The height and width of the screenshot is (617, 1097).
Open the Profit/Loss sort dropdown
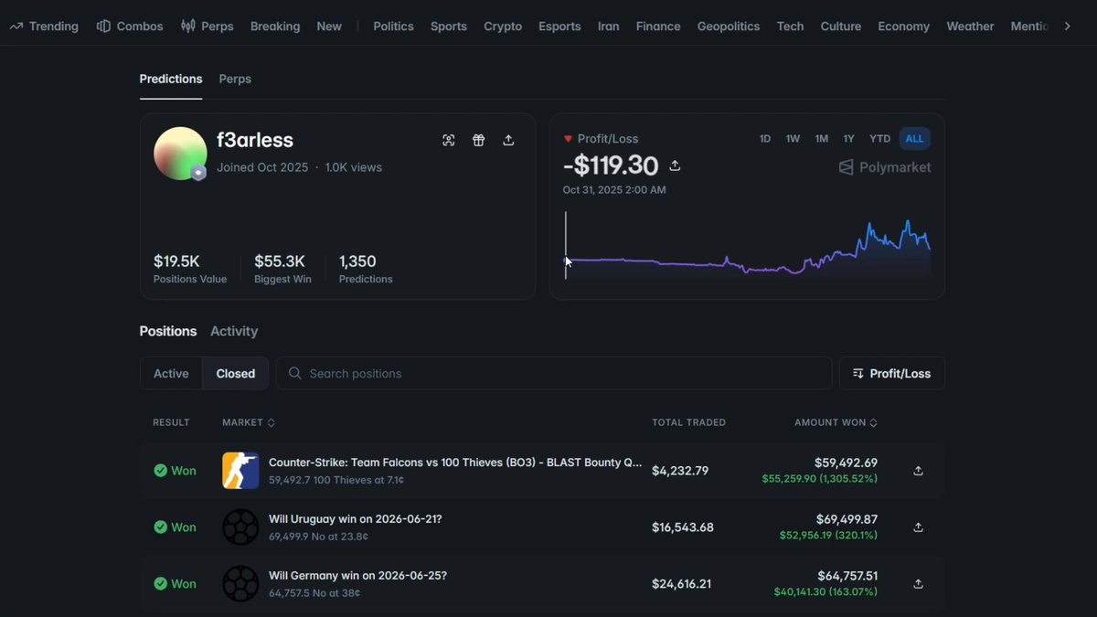[x=891, y=373]
